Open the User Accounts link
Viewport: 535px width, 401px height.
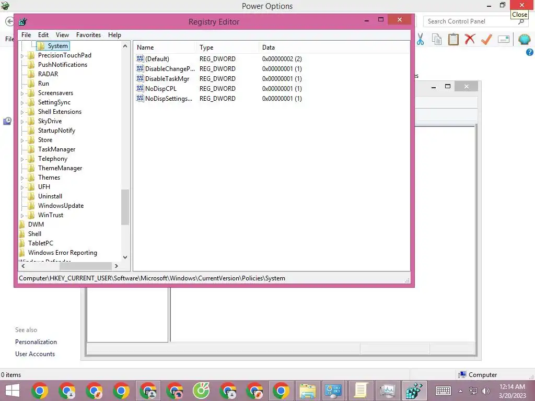(35, 354)
